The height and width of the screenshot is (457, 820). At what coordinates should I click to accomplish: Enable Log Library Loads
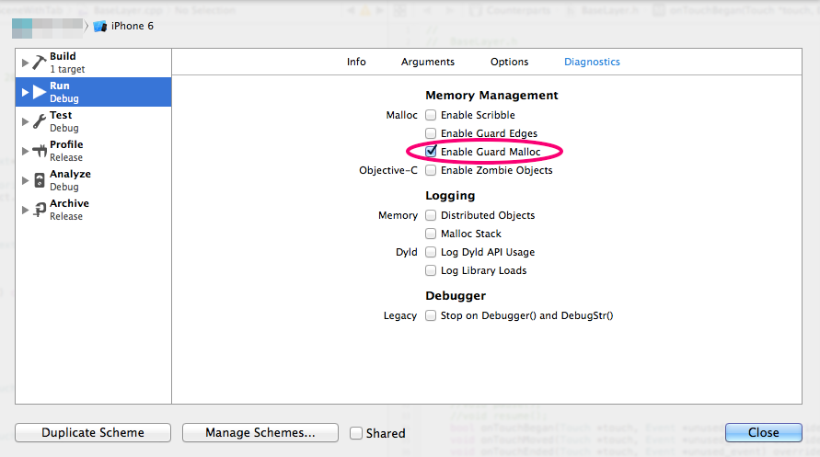[x=431, y=270]
